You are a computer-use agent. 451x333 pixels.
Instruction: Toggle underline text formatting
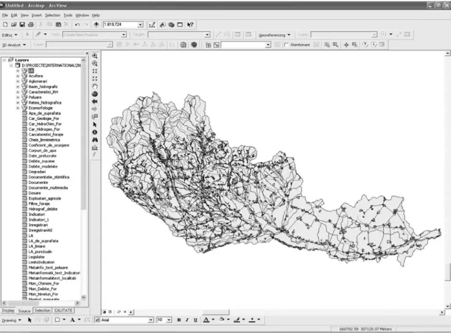click(196, 320)
